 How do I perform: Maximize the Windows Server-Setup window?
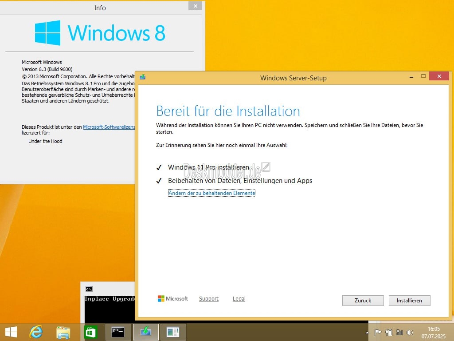[423, 76]
